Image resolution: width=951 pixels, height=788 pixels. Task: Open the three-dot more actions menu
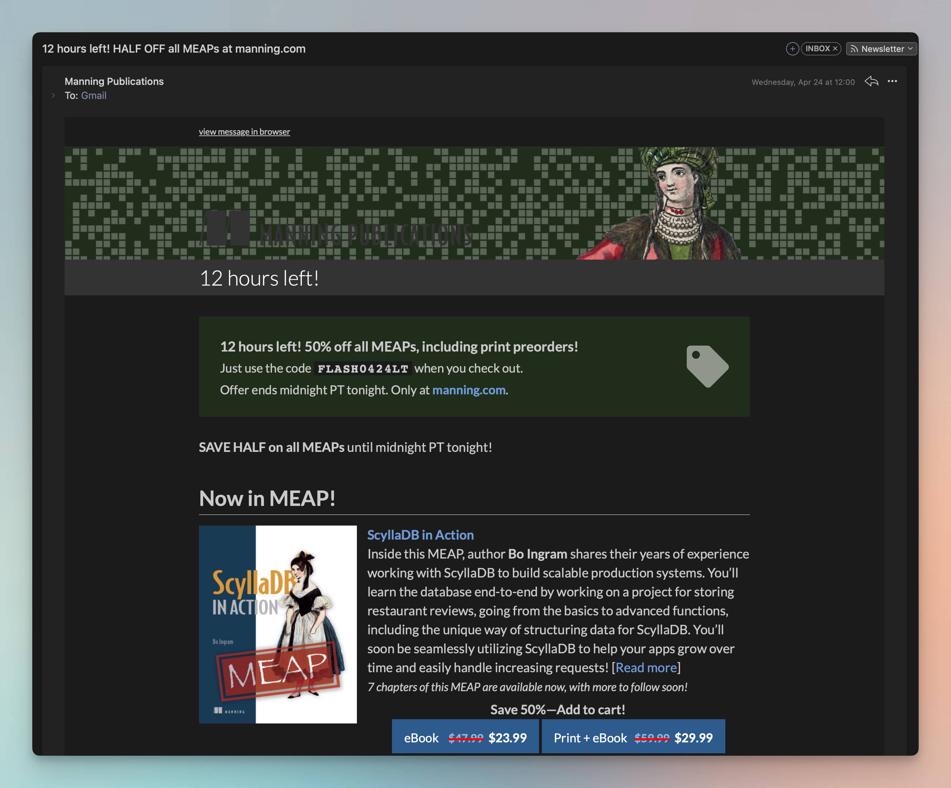tap(892, 81)
